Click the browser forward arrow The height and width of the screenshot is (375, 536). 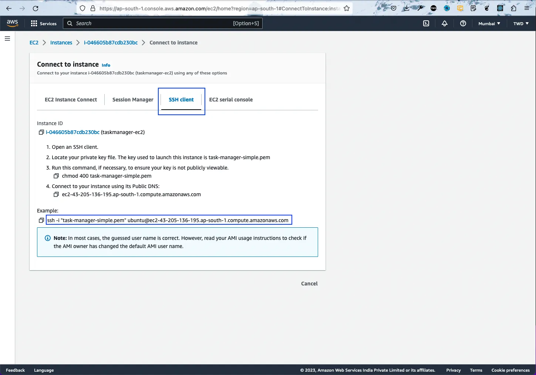point(22,8)
